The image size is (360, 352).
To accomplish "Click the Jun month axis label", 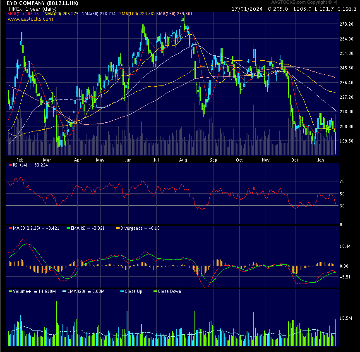I will [x=128, y=160].
